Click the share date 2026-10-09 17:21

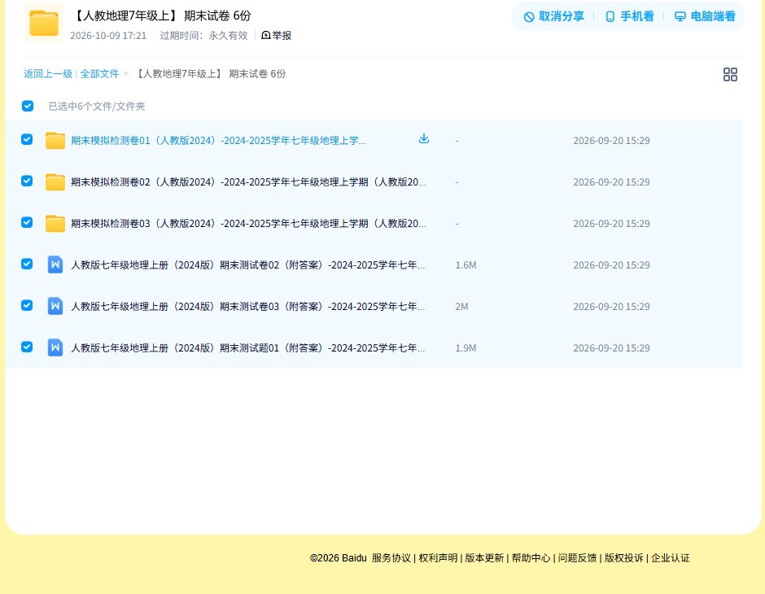click(x=108, y=36)
